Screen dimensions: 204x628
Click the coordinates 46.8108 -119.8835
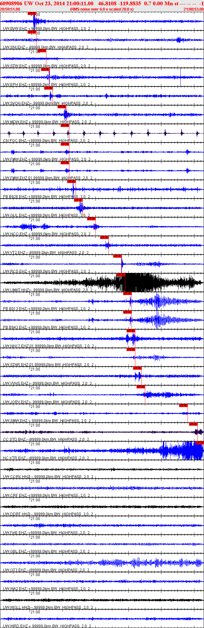pyautogui.click(x=119, y=3)
